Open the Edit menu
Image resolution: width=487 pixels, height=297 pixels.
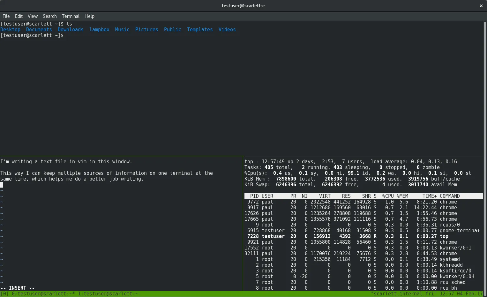point(19,16)
